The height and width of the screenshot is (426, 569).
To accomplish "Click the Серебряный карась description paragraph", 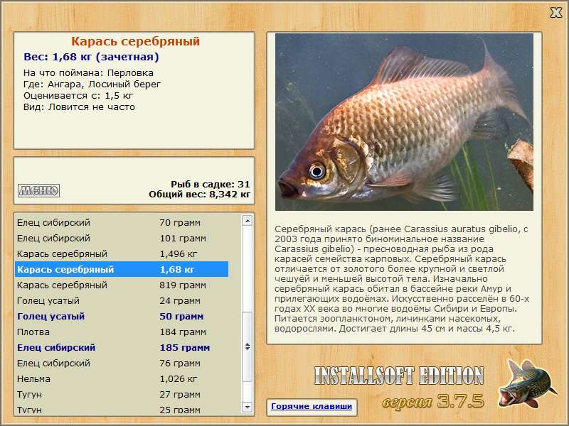I will tap(401, 278).
